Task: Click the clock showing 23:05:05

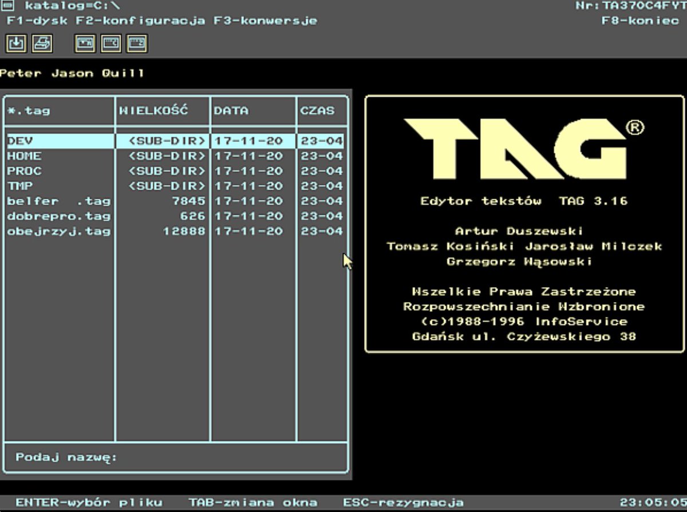Action: click(653, 503)
